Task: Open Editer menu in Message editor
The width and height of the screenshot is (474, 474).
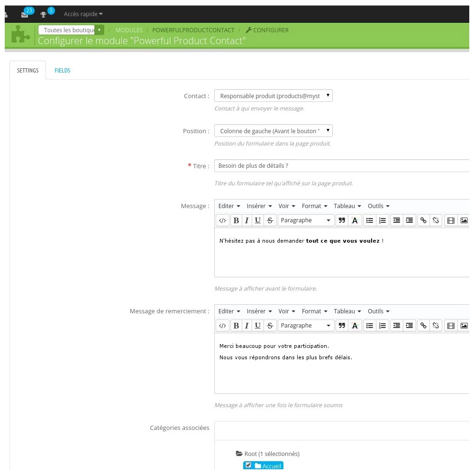Action: [x=229, y=206]
